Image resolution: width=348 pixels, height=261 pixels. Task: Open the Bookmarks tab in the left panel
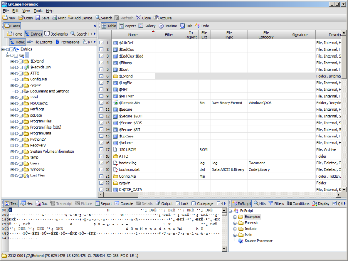pyautogui.click(x=47, y=34)
